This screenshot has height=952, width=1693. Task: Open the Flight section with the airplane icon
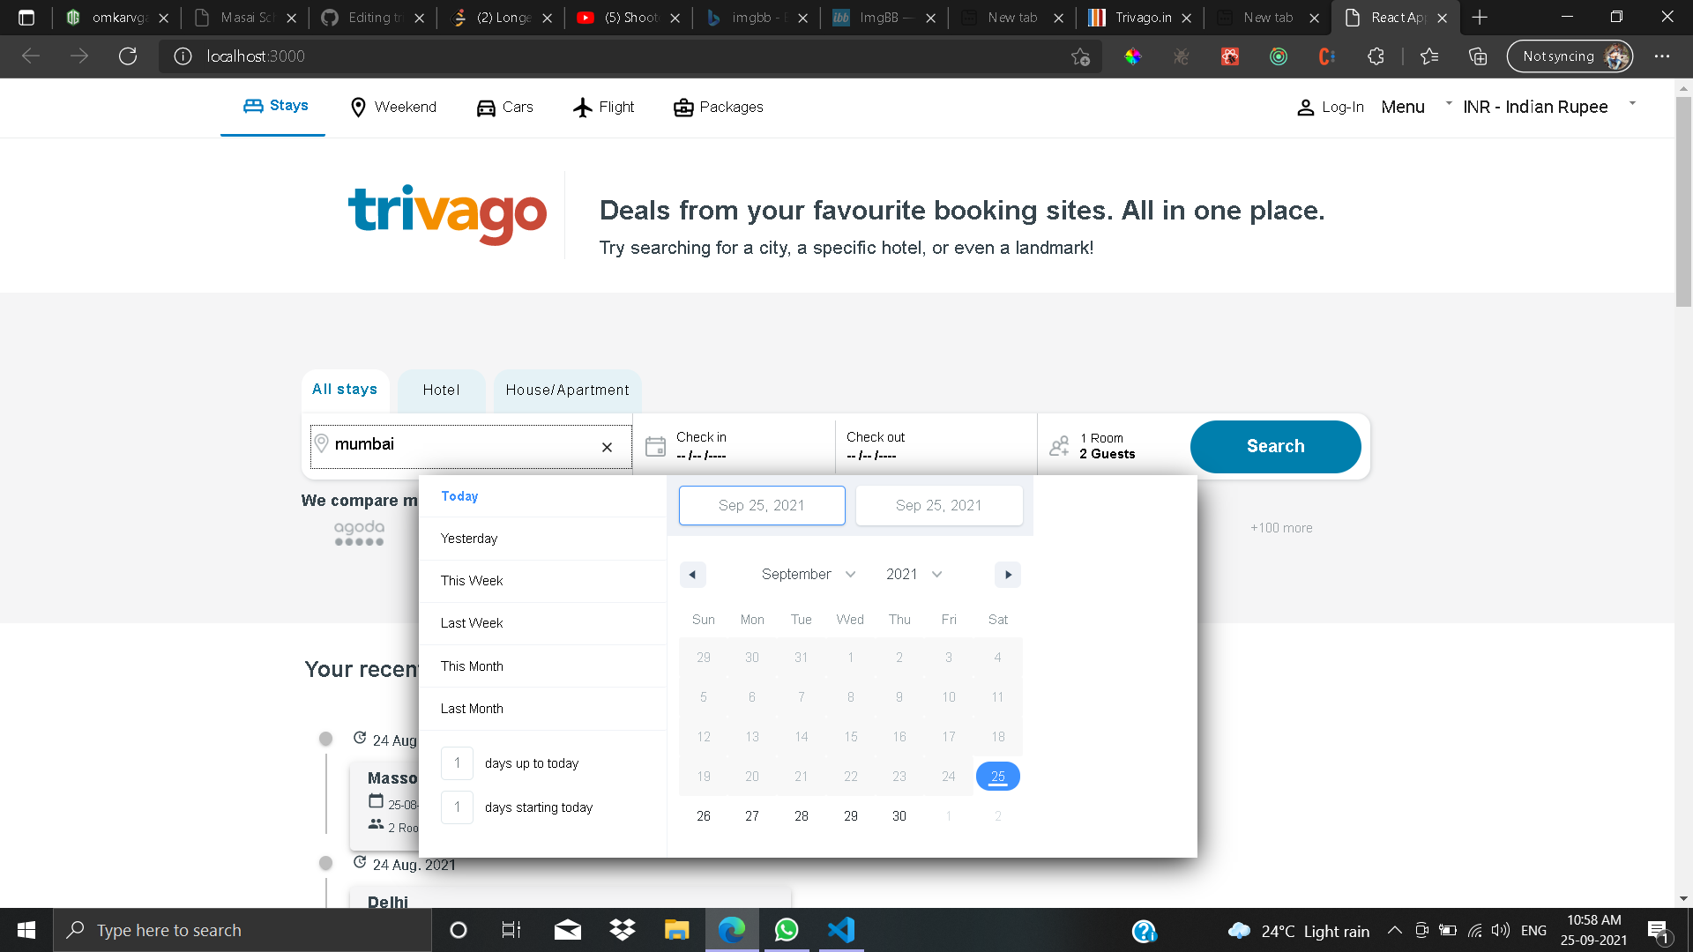click(x=583, y=108)
